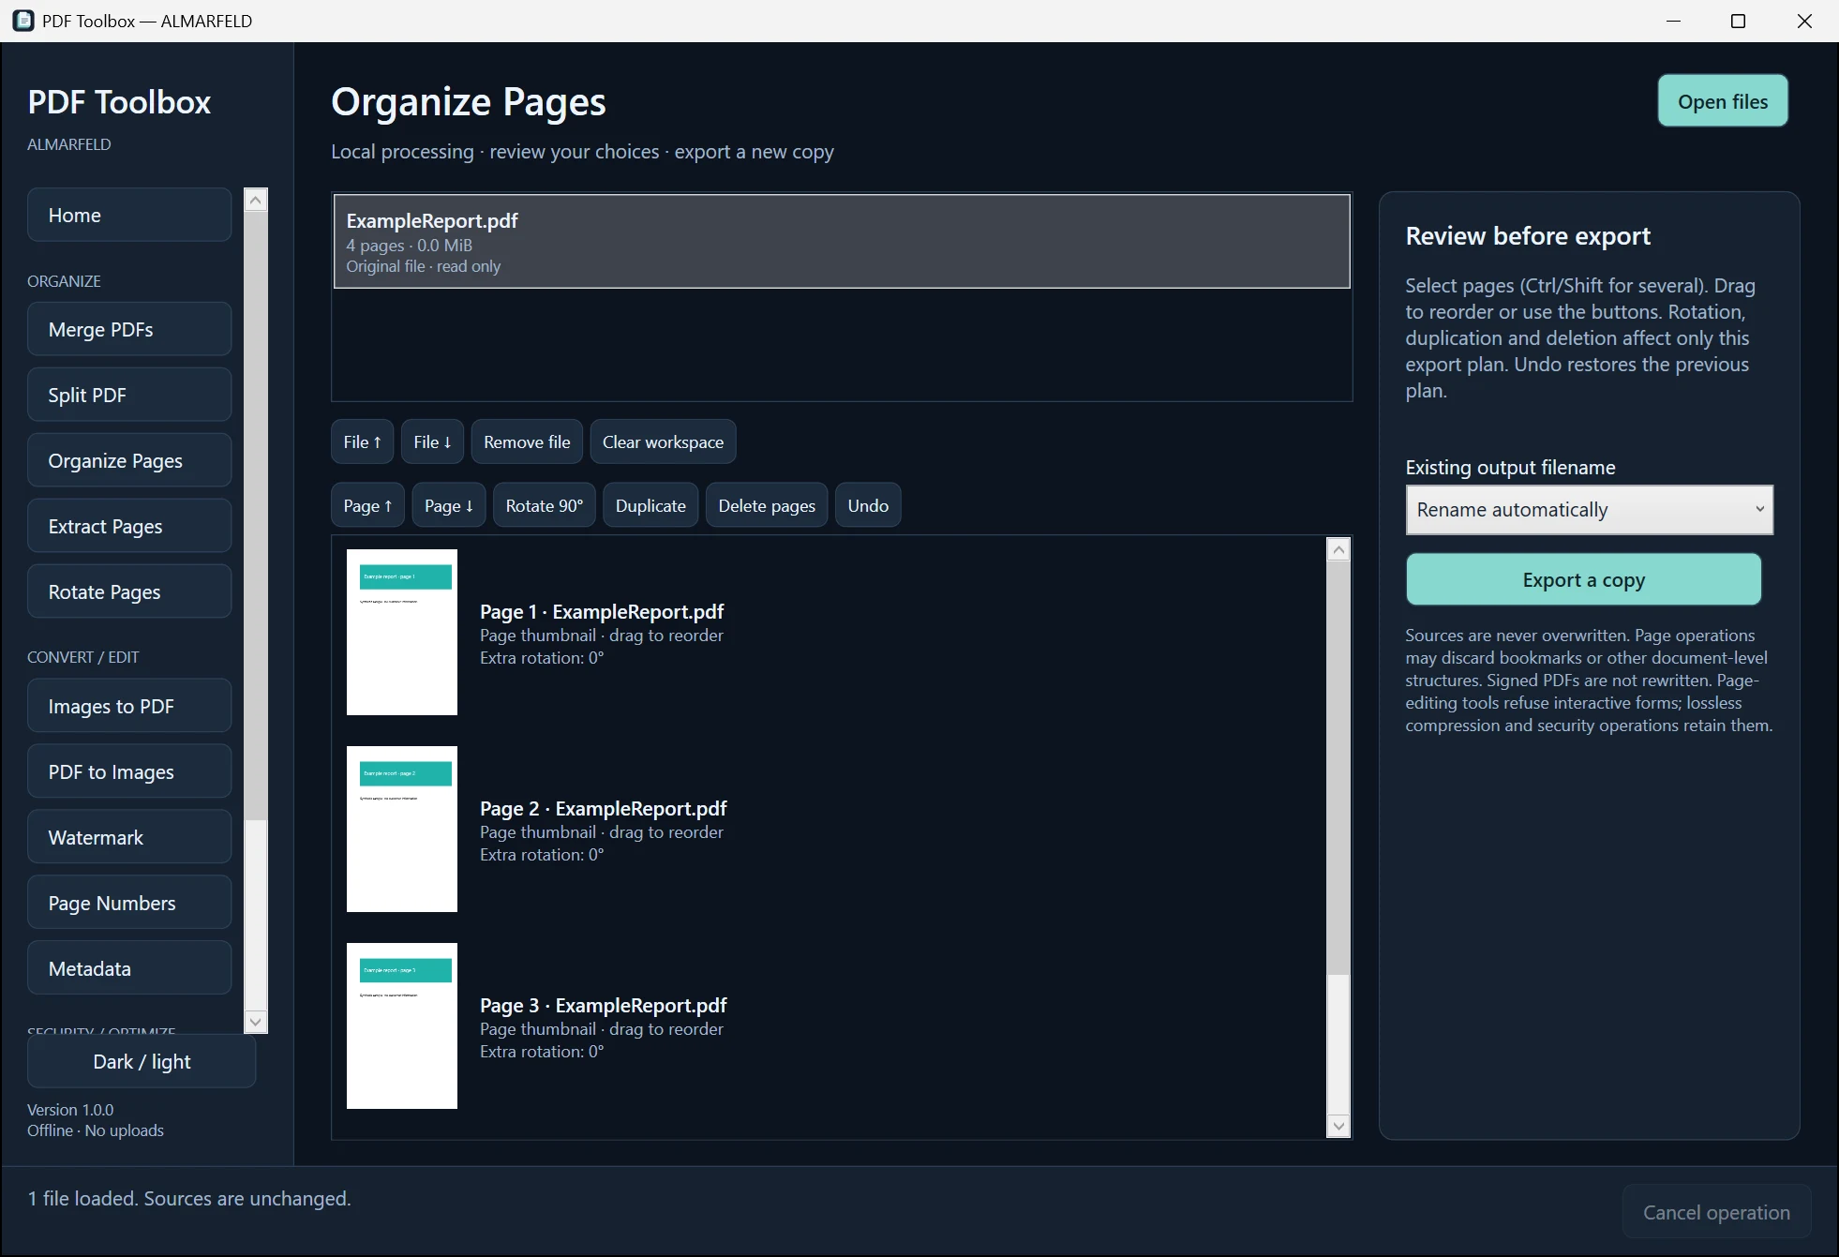Select Organize Pages in sidebar
The height and width of the screenshot is (1257, 1839).
pyautogui.click(x=129, y=460)
